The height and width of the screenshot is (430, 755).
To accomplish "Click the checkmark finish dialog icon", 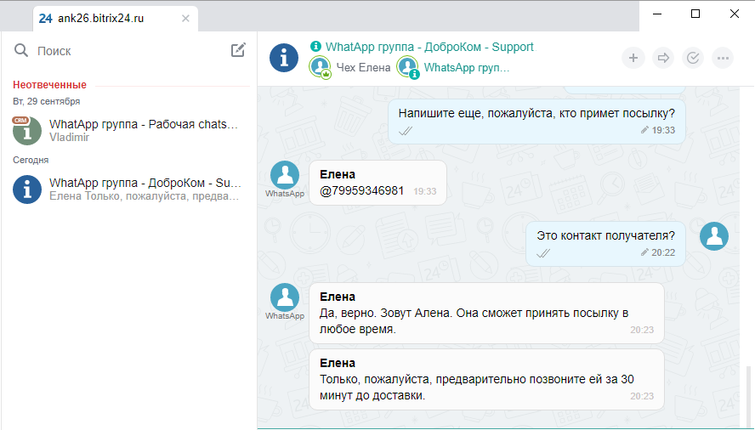I will click(693, 58).
